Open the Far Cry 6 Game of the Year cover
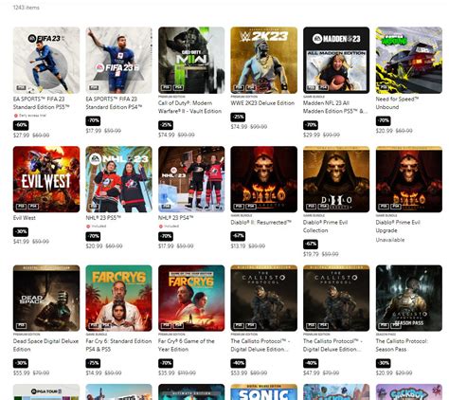The height and width of the screenshot is (400, 449). click(191, 298)
